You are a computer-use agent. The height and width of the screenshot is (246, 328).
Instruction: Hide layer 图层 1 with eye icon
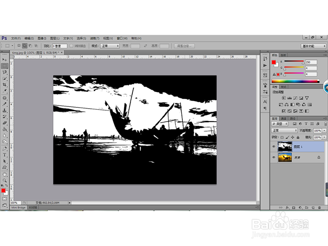coord(273,147)
